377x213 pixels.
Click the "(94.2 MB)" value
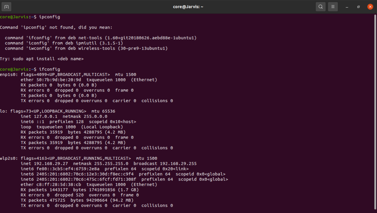click(121, 200)
